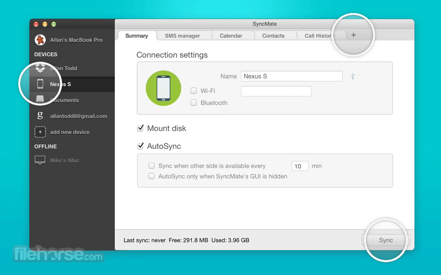This screenshot has width=441, height=275.
Task: Select the Nexus S phone icon in sidebar
Action: click(40, 84)
